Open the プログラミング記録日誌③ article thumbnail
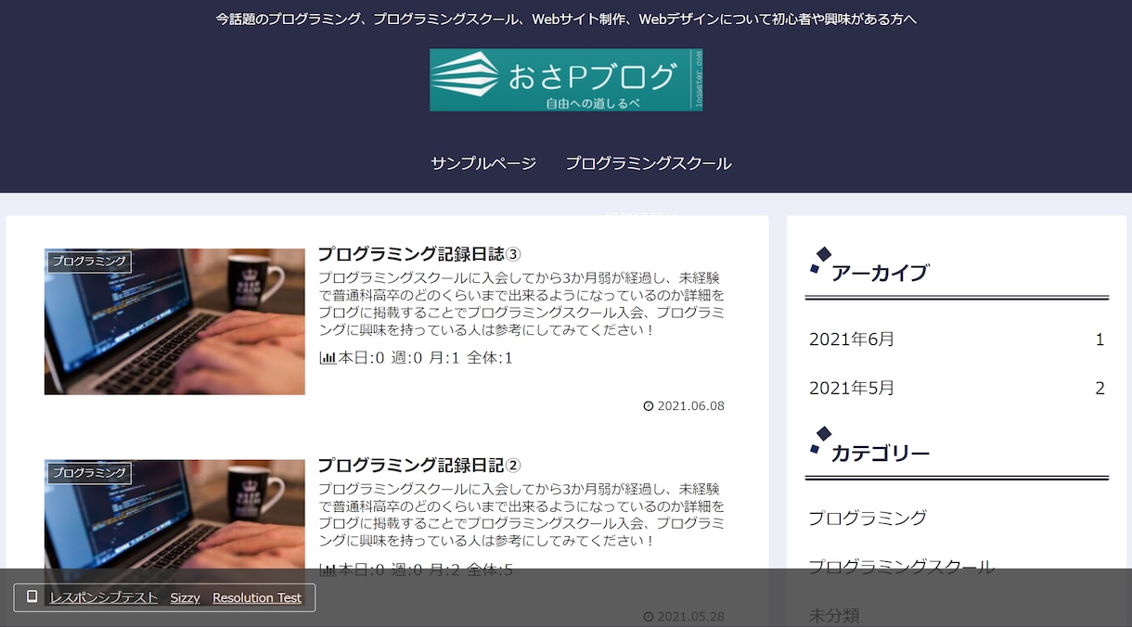Viewport: 1132px width, 627px height. tap(174, 321)
